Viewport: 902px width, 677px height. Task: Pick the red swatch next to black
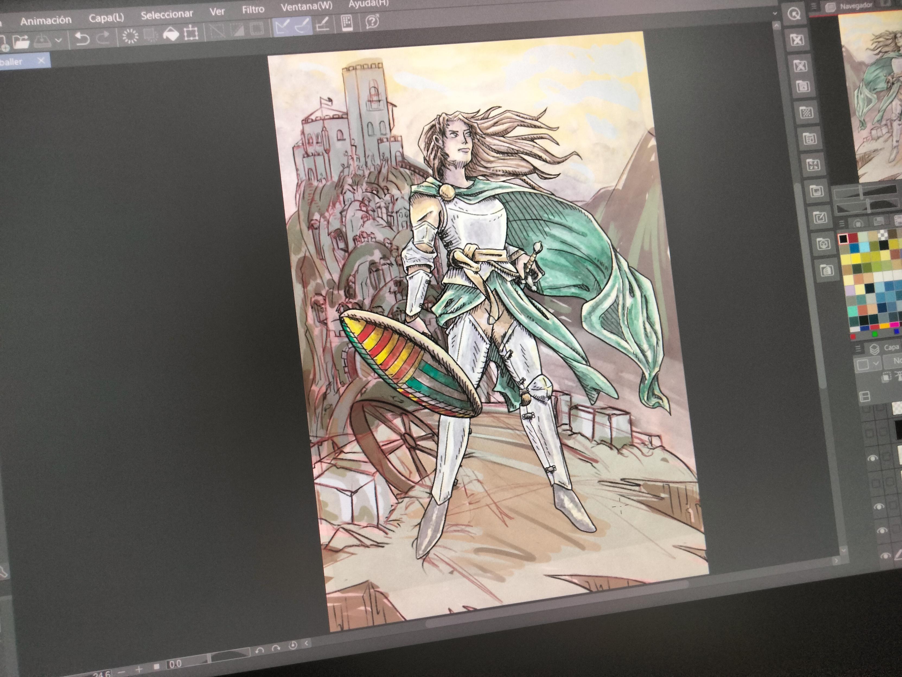(853, 238)
